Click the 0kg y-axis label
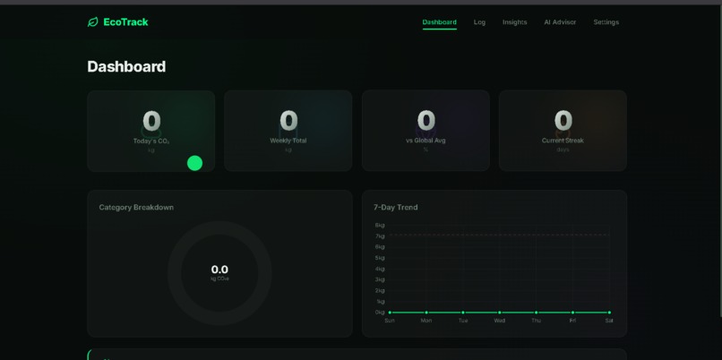The width and height of the screenshot is (722, 360). pos(380,313)
